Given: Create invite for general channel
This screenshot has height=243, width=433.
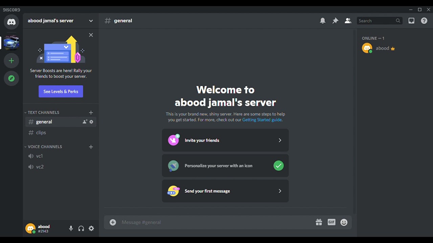Looking at the screenshot, I should [x=85, y=122].
